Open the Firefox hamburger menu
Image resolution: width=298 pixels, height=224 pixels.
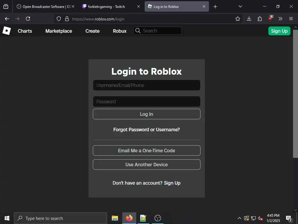click(291, 19)
